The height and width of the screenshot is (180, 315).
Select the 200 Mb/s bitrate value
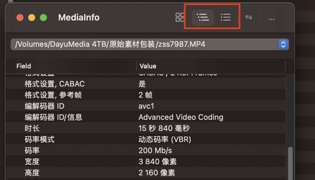point(155,150)
